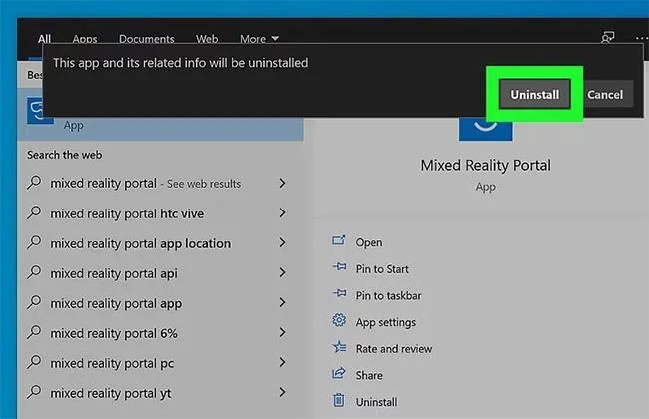Expand chevron for 'mixed reality portal - See web results'
Viewport: 649px width, 419px height.
(282, 183)
